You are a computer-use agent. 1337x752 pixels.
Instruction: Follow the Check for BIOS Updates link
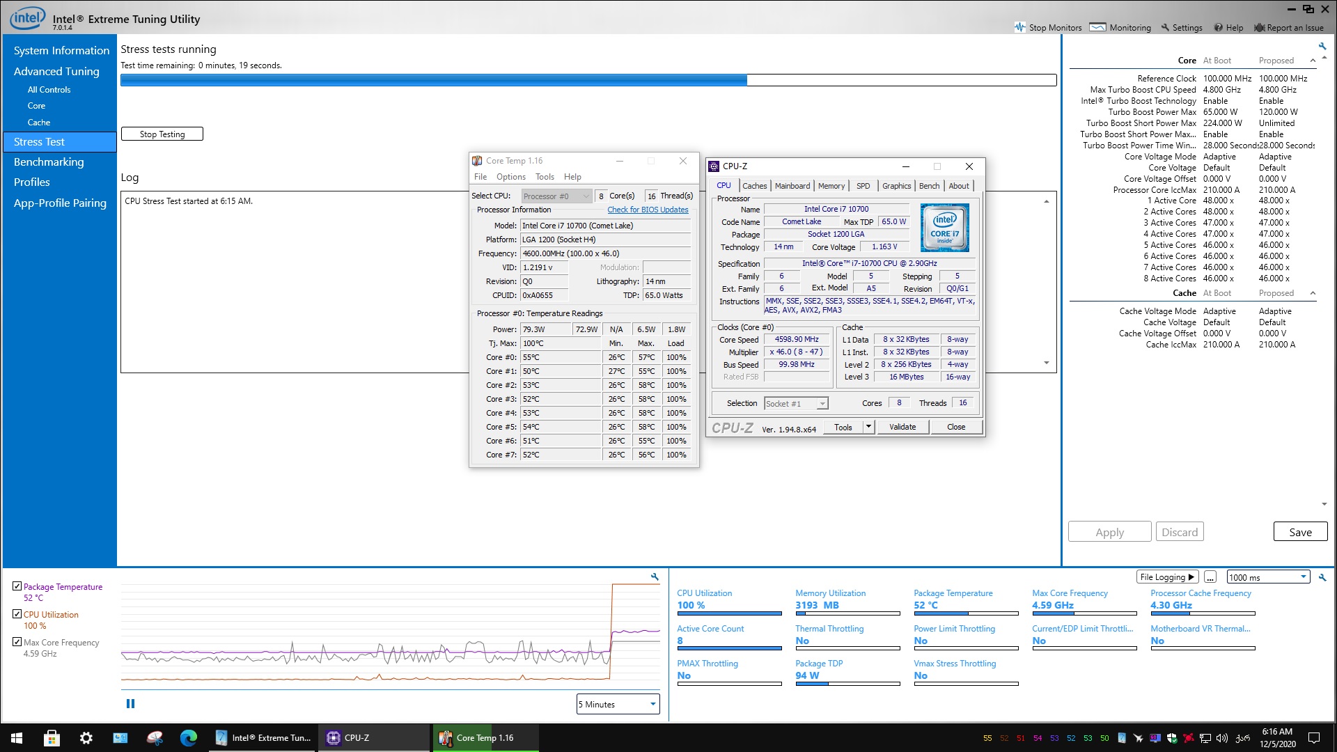[x=648, y=210]
